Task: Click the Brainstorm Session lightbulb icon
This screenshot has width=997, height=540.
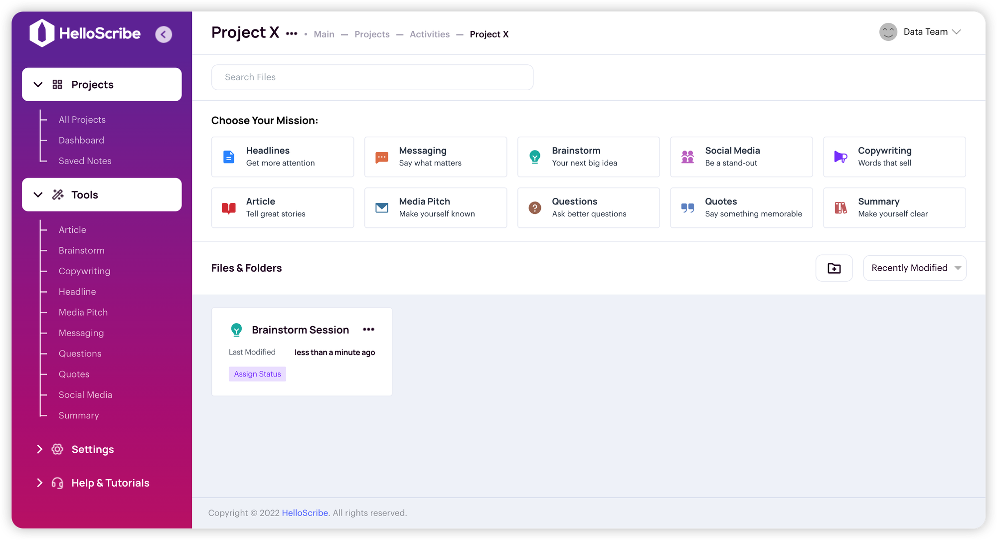Action: click(x=236, y=330)
